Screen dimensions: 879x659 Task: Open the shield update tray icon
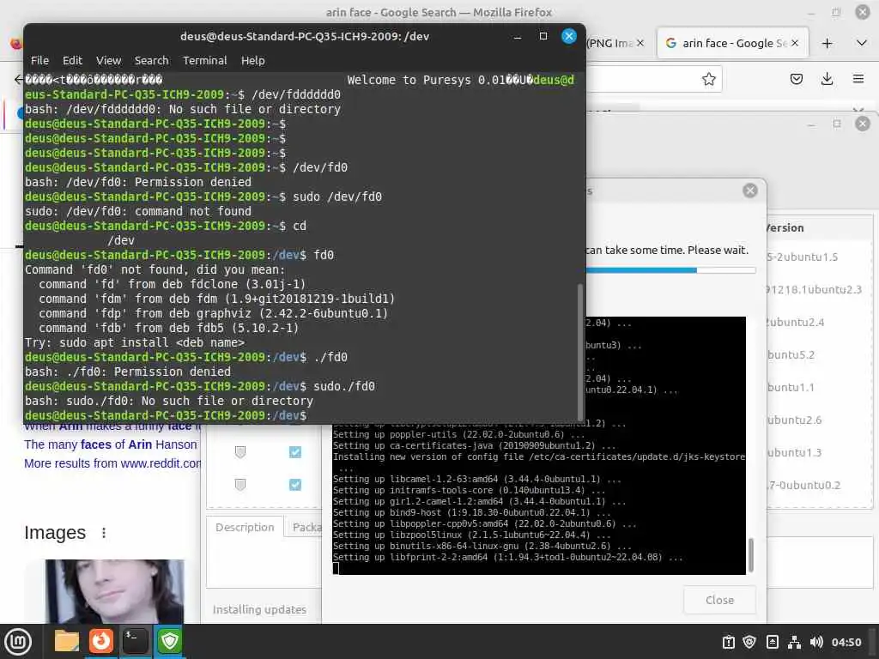[x=749, y=642]
